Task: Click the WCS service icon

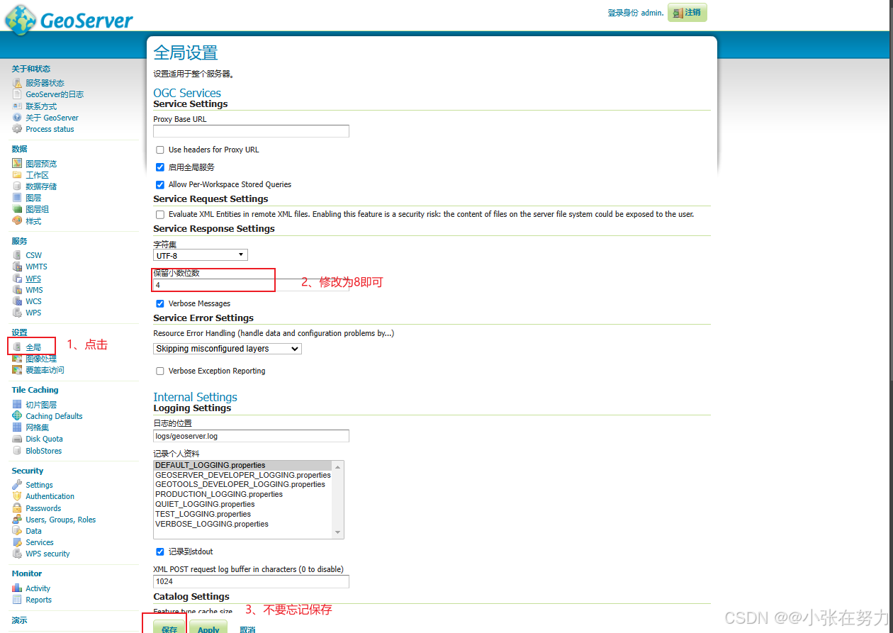Action: tap(17, 301)
